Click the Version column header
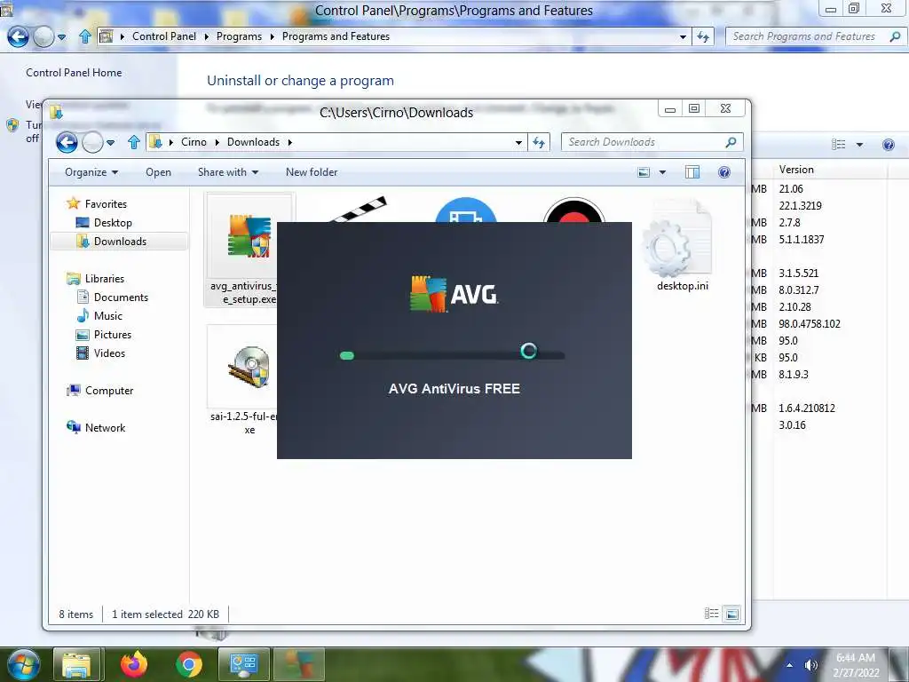Viewport: 909px width, 682px height. (x=796, y=170)
